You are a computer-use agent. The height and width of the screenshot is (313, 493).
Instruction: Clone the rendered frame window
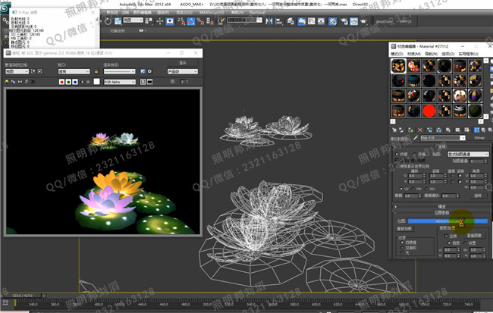(x=20, y=82)
